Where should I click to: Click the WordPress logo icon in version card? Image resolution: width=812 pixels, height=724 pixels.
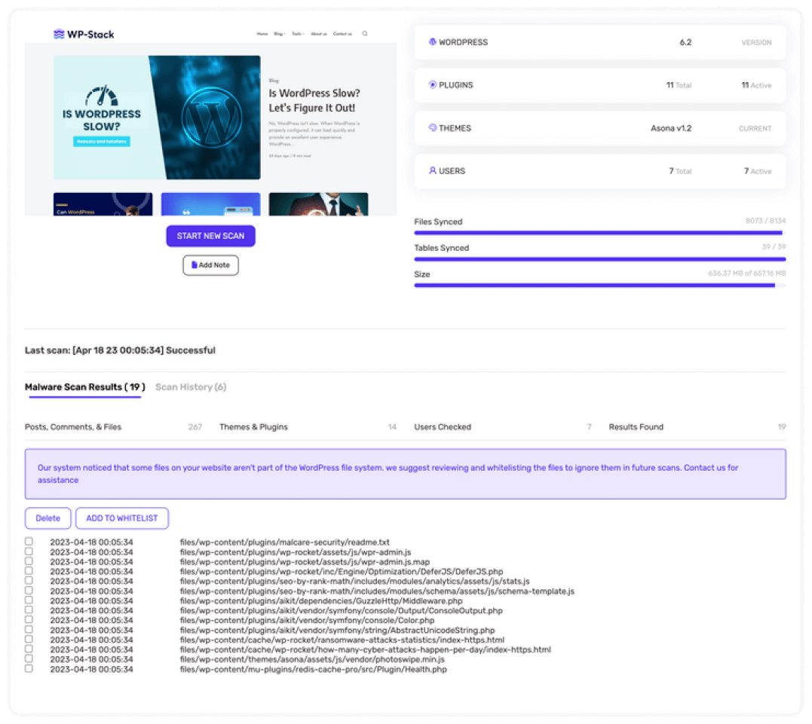point(433,42)
